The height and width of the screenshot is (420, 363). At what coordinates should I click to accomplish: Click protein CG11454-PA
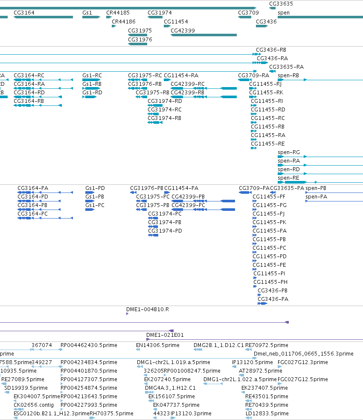click(181, 188)
